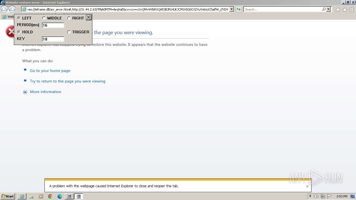Follow the Go to your home page link

click(x=50, y=71)
